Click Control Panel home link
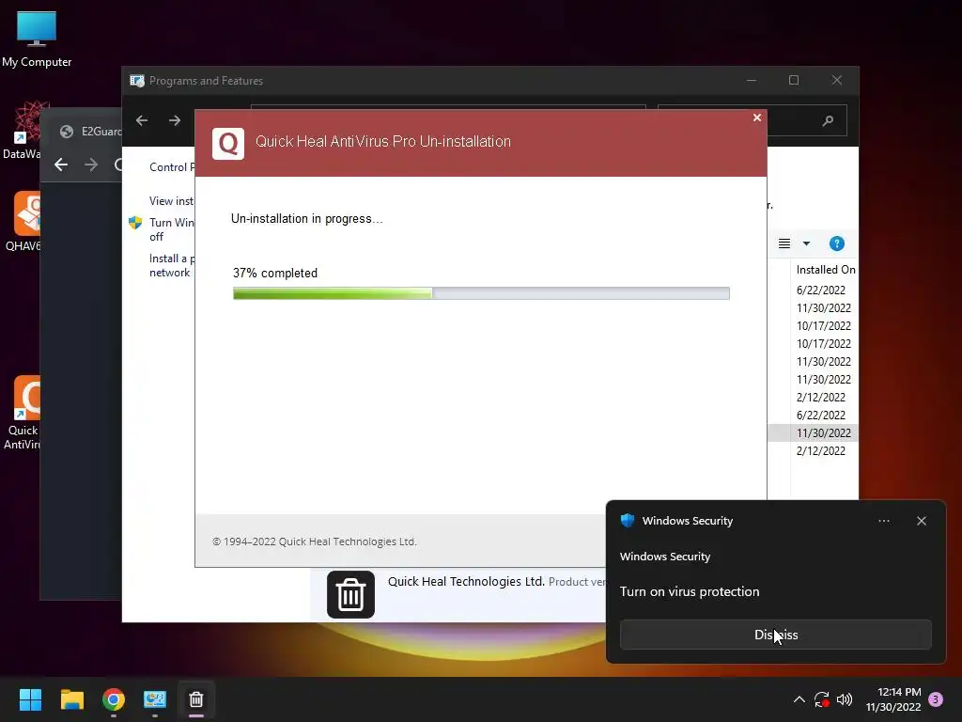This screenshot has width=962, height=722. tap(172, 167)
